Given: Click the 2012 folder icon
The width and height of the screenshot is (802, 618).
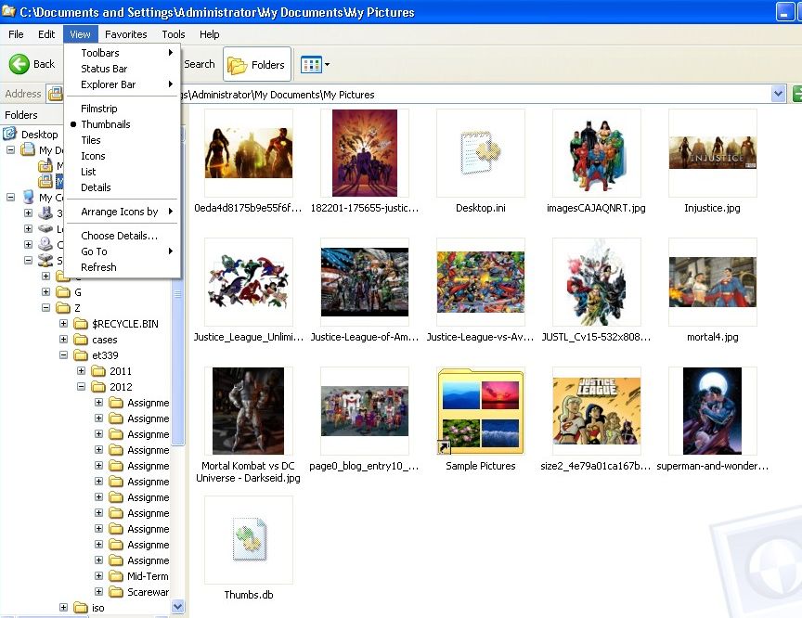Looking at the screenshot, I should point(98,387).
